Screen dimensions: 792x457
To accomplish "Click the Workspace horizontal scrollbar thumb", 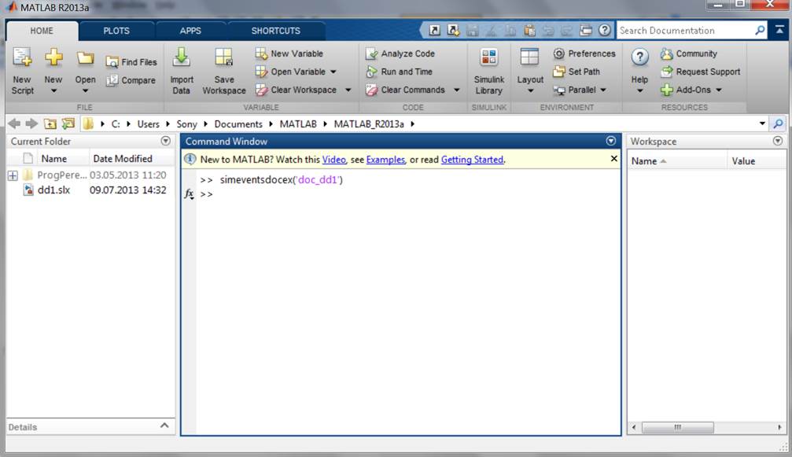I will [x=677, y=428].
